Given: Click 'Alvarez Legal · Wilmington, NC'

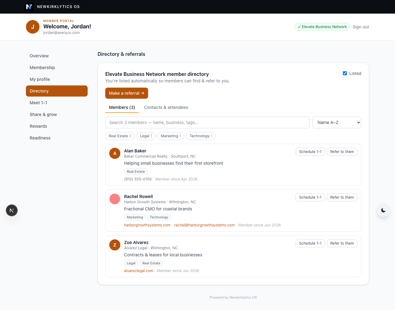Looking at the screenshot, I should click(x=151, y=248).
